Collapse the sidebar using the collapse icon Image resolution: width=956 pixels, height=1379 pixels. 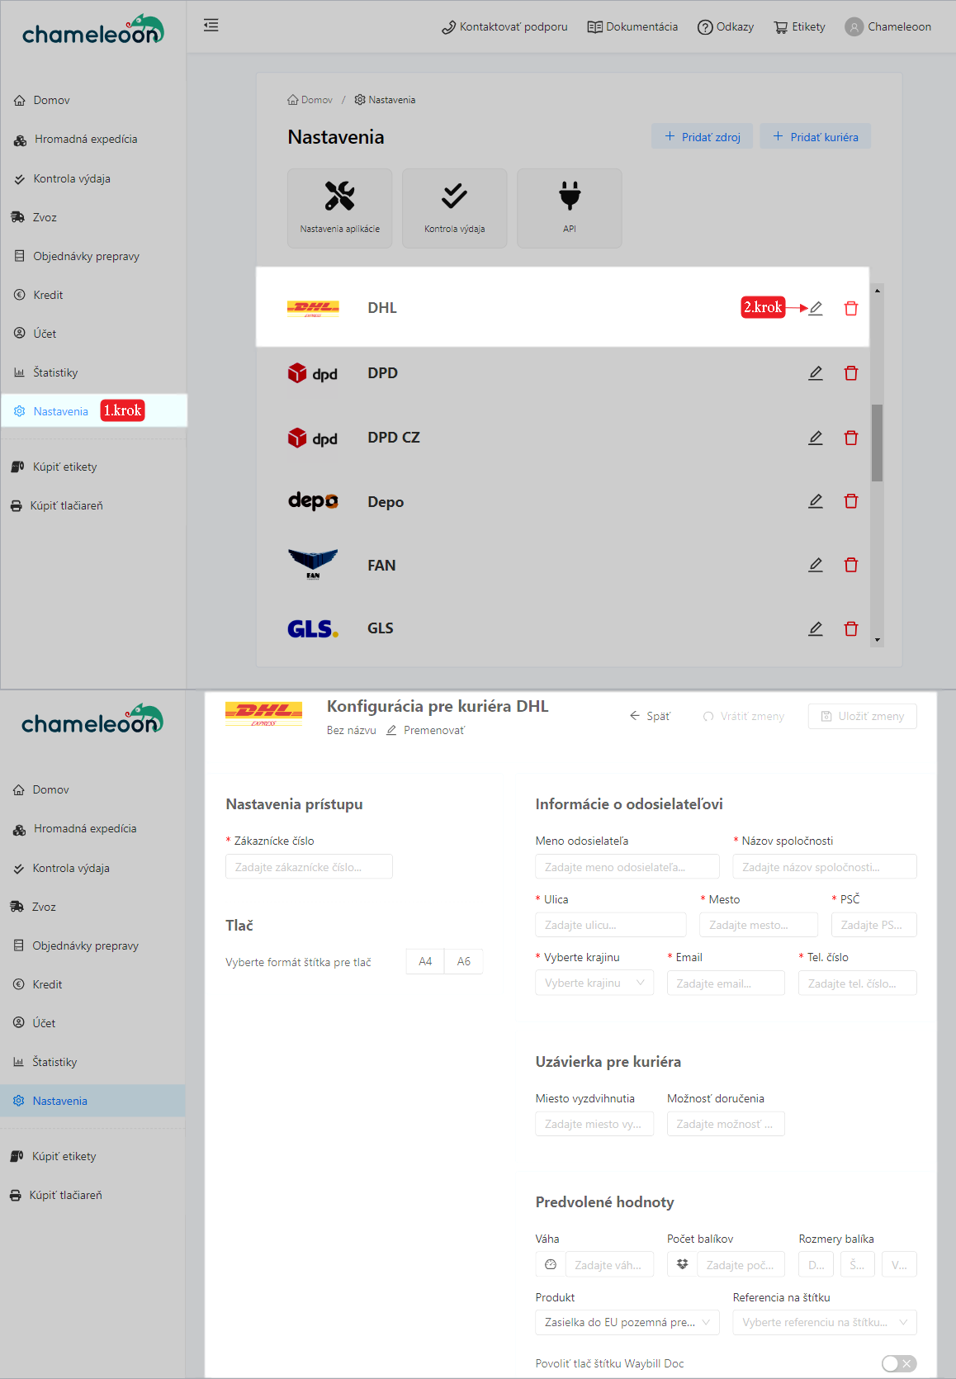pyautogui.click(x=211, y=26)
